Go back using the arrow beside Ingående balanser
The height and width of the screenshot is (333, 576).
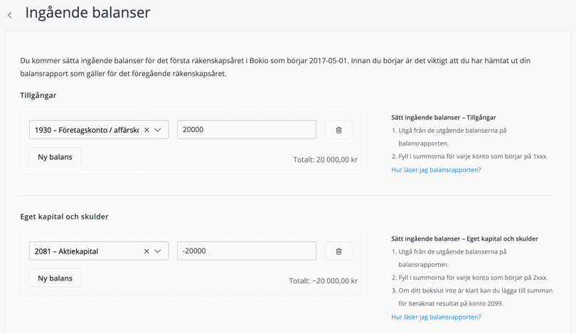pos(10,14)
